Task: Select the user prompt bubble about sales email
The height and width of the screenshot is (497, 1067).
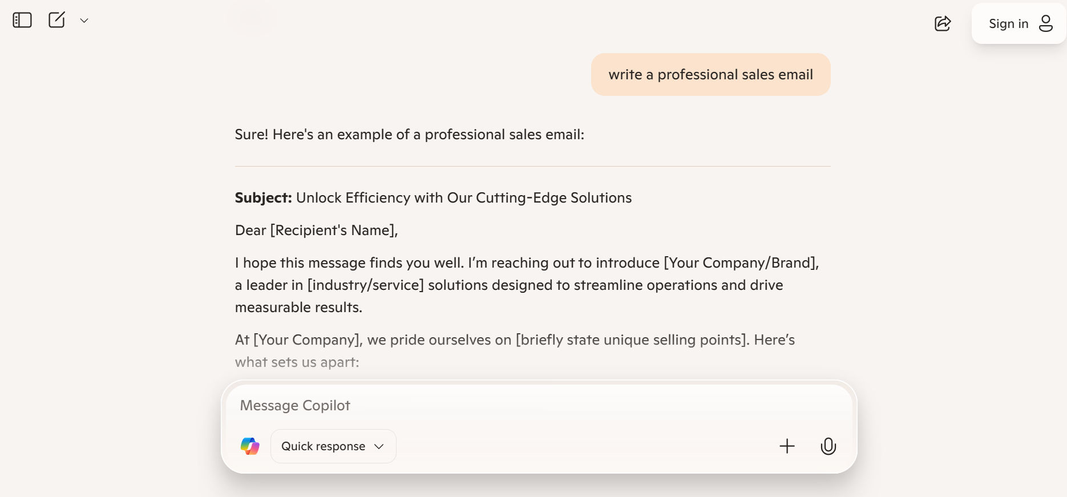Action: pos(710,74)
